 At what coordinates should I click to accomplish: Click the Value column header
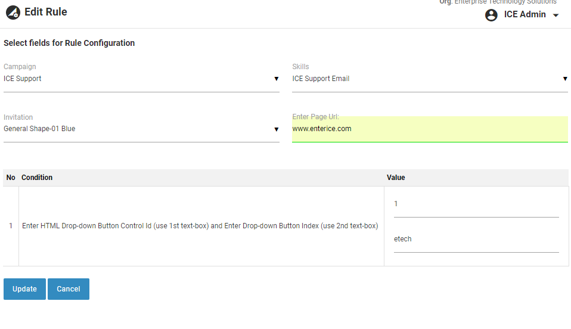tap(396, 178)
